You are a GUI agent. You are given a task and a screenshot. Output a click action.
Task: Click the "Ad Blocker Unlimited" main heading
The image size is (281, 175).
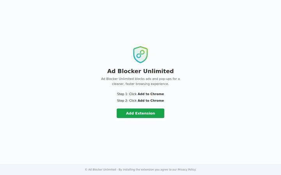click(140, 71)
